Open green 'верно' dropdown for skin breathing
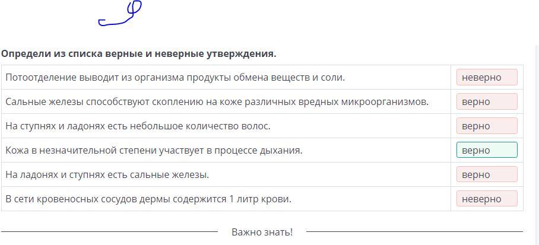Screen dimensions: 539x245 point(487,150)
